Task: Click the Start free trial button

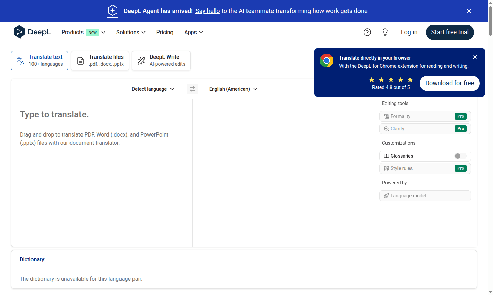Action: [x=450, y=32]
